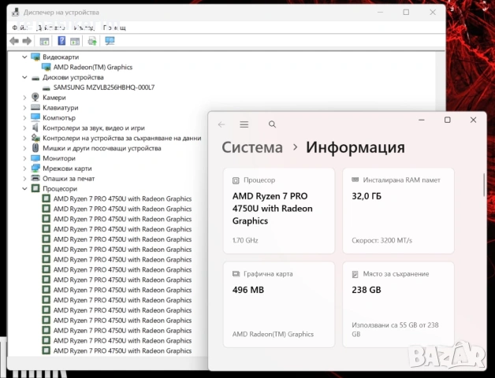The height and width of the screenshot is (378, 495).
Task: Click the Дискови устройства category icon
Action: click(x=35, y=78)
